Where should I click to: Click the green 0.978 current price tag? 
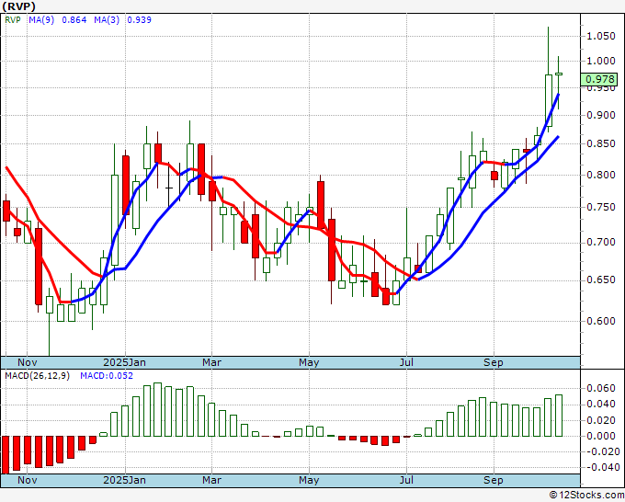coord(598,80)
